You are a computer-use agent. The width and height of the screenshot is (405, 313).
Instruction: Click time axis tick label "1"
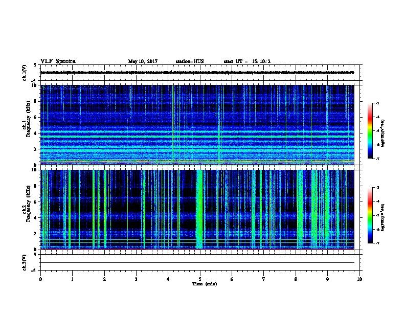[x=72, y=279]
